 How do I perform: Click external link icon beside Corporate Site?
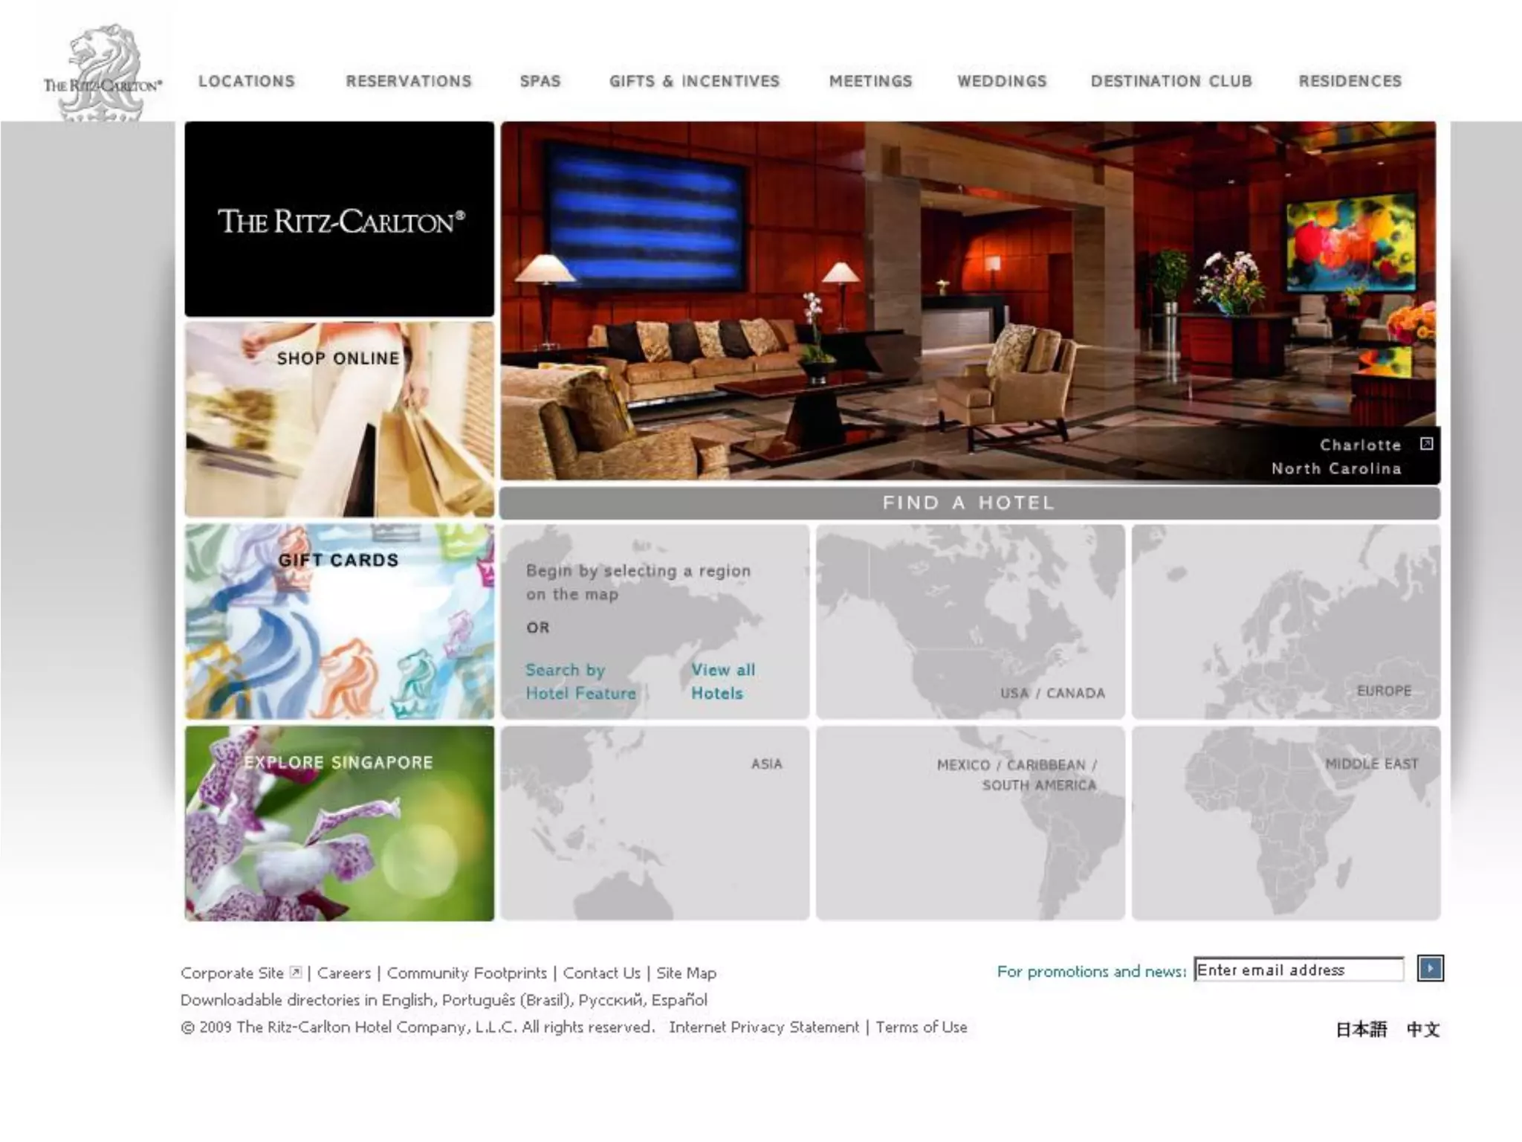[296, 972]
